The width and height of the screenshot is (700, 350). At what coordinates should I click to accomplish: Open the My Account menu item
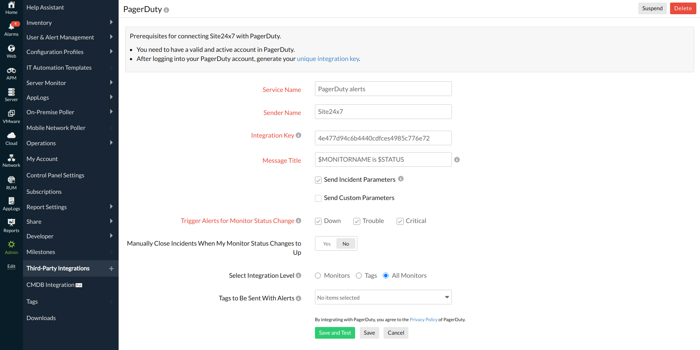pos(42,159)
